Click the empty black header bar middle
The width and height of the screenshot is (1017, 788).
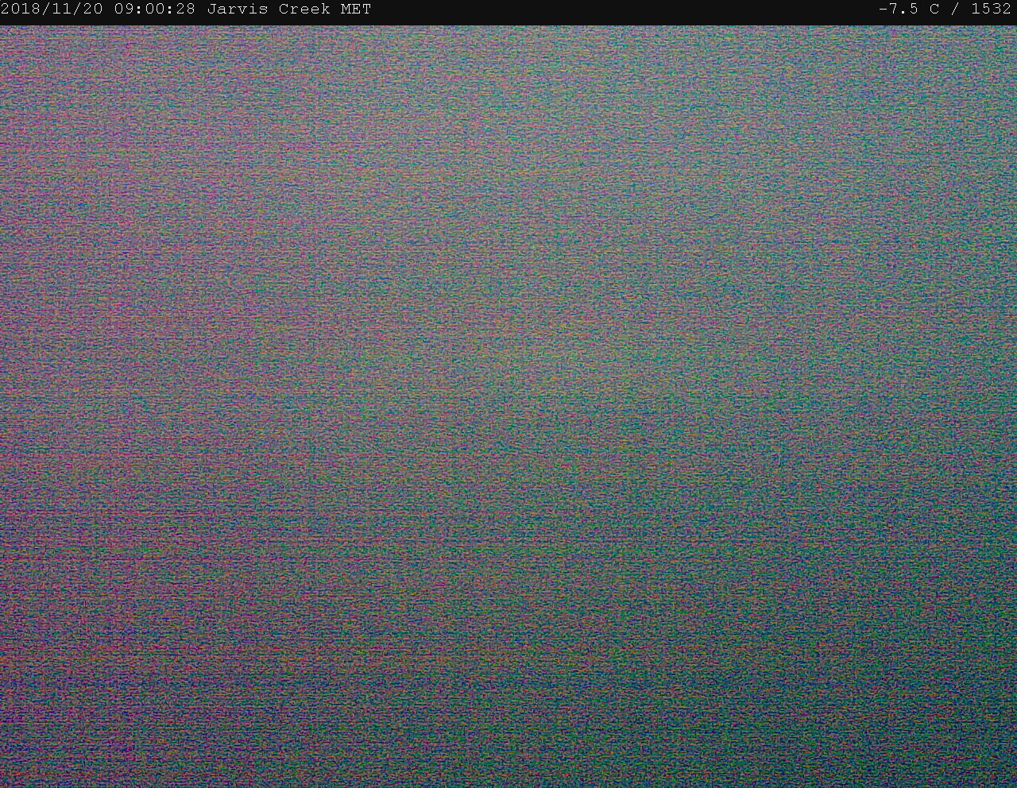(620, 10)
